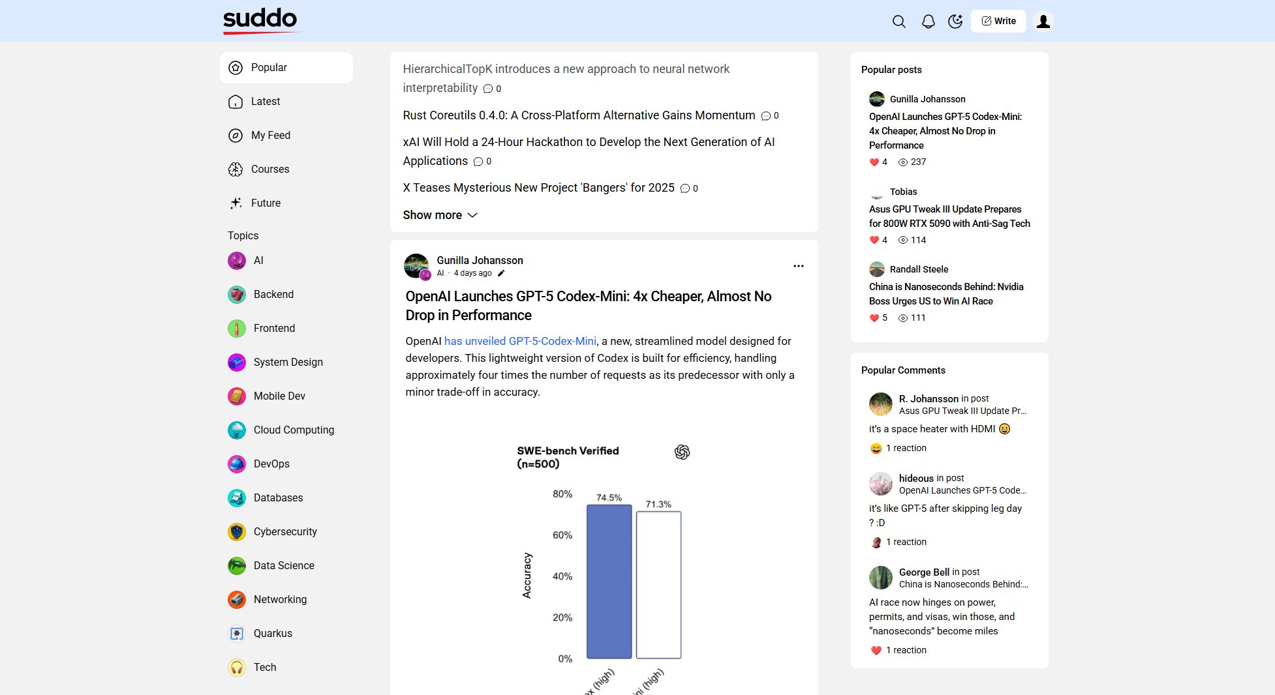
Task: Like Gunilla Johansson's GPT-5 Codex-Mini post
Action: coord(874,162)
